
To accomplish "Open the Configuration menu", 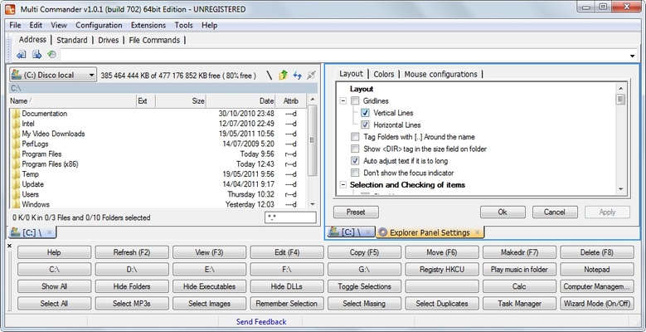I will pos(99,25).
